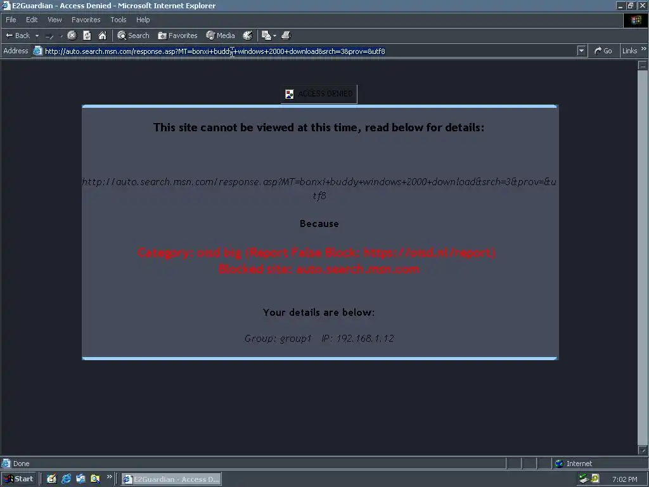Click the Windows logo throbber icon
This screenshot has width=649, height=487.
click(x=636, y=20)
